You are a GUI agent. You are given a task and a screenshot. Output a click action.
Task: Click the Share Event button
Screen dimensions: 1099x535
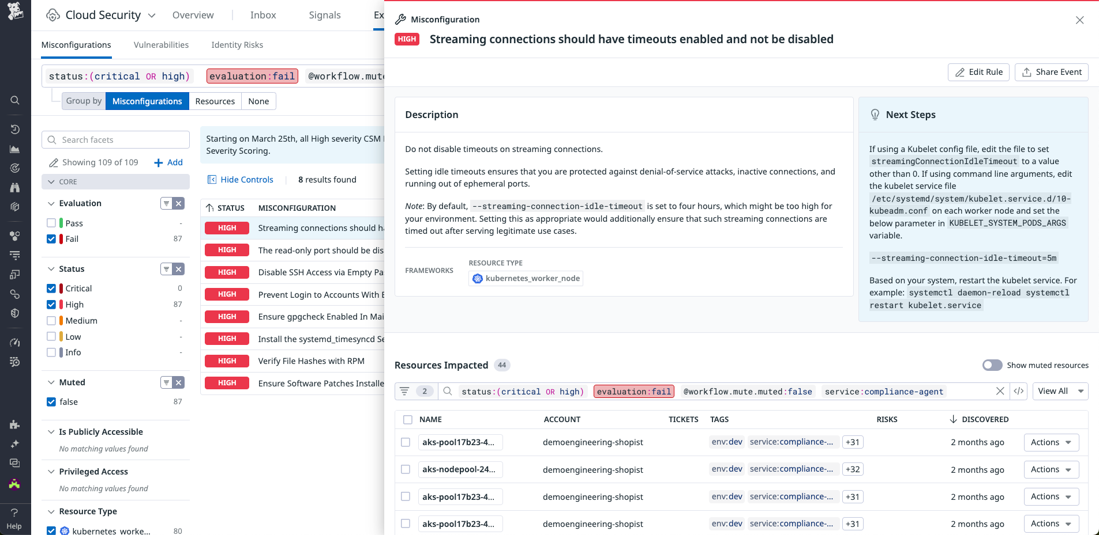[x=1051, y=72]
